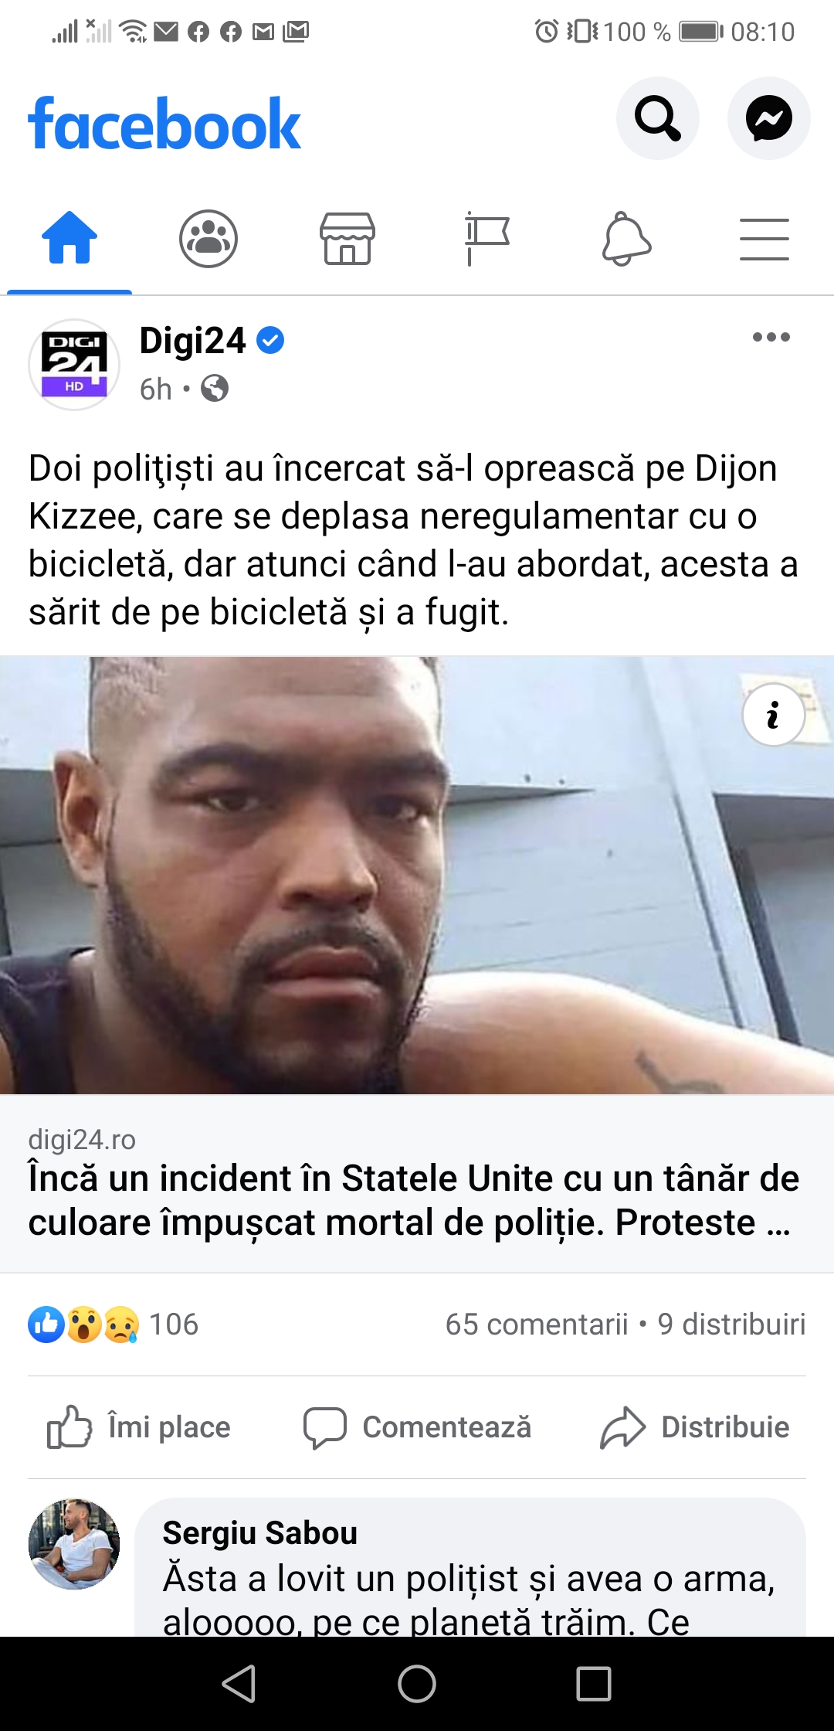Open Digi24 page profile picture
This screenshot has width=834, height=1731.
click(x=74, y=364)
